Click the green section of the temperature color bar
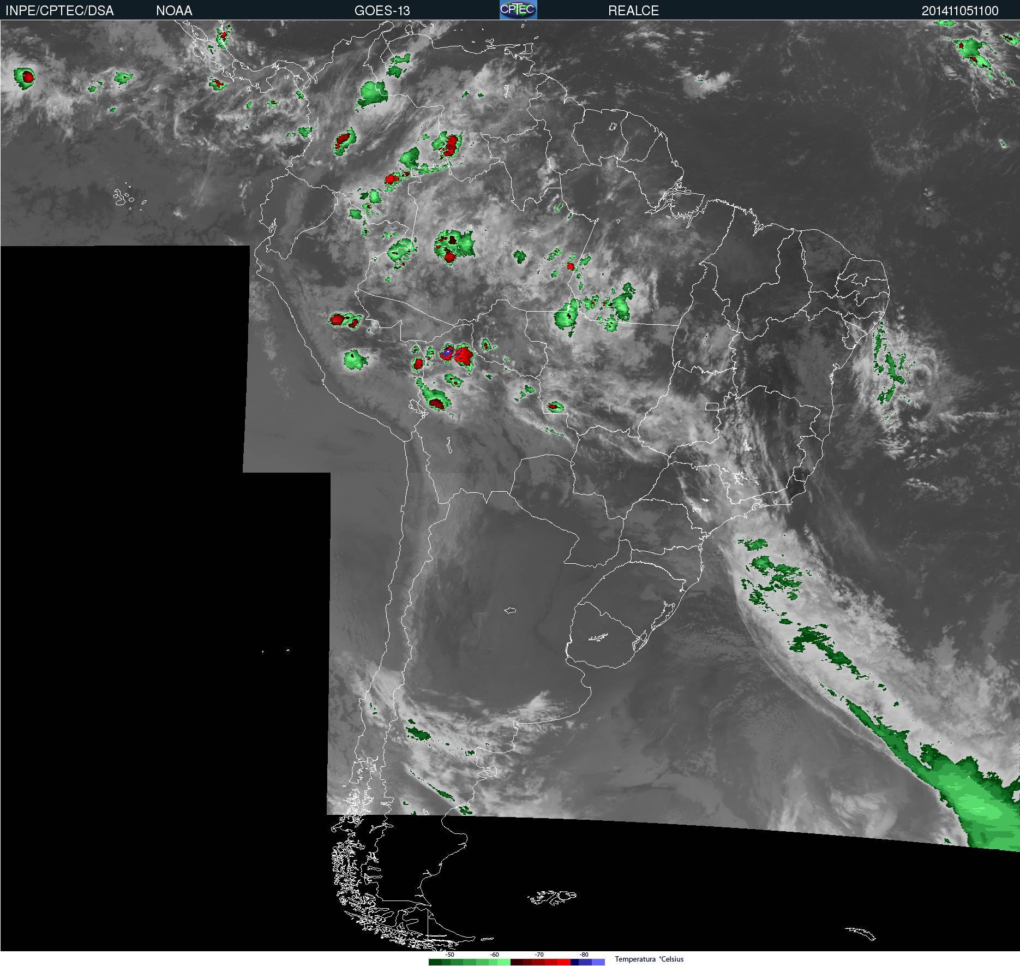Image resolution: width=1020 pixels, height=966 pixels. [x=470, y=962]
